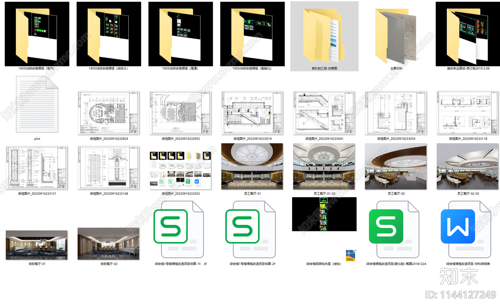Viewport: 500px width, 307px height.
Task: Select thumbnail 微信图片_20230916233016
Action: tap(252, 113)
